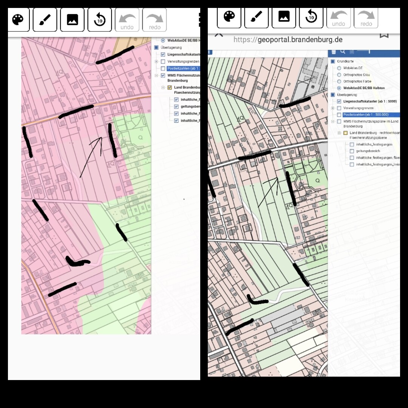
Task: Click the reset-10 icon in right toolbar
Action: tap(311, 17)
